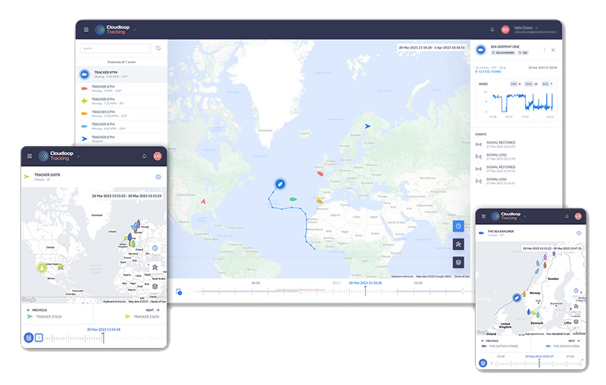Open the tag filter icon beside Search
The image size is (606, 385).
[158, 48]
